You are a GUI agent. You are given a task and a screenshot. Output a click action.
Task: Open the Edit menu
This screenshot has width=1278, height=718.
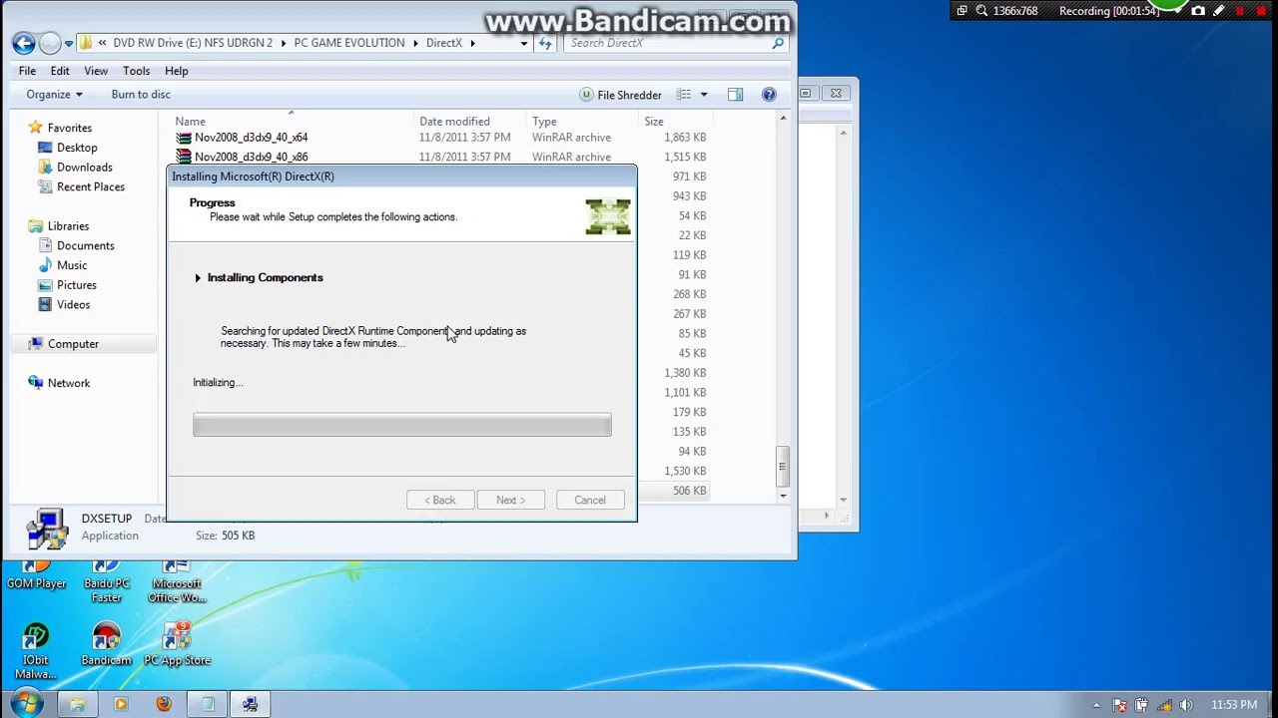[60, 71]
